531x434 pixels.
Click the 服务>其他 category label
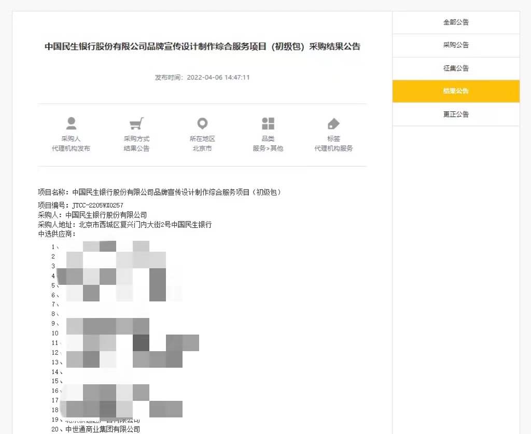pyautogui.click(x=268, y=148)
